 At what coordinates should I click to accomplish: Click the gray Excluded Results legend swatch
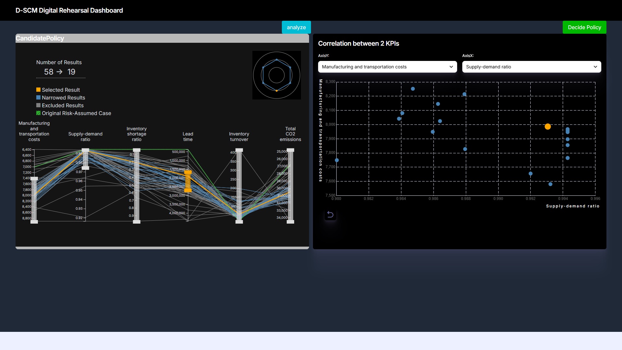38,105
